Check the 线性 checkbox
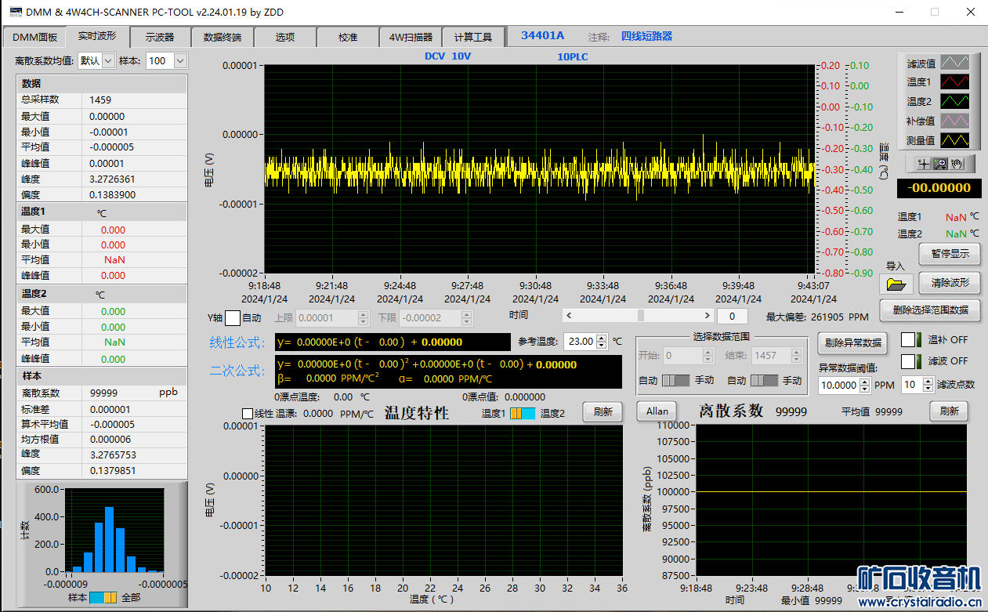988x612 pixels. (248, 413)
